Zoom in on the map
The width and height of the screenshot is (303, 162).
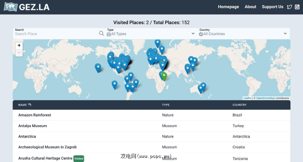(x=19, y=46)
